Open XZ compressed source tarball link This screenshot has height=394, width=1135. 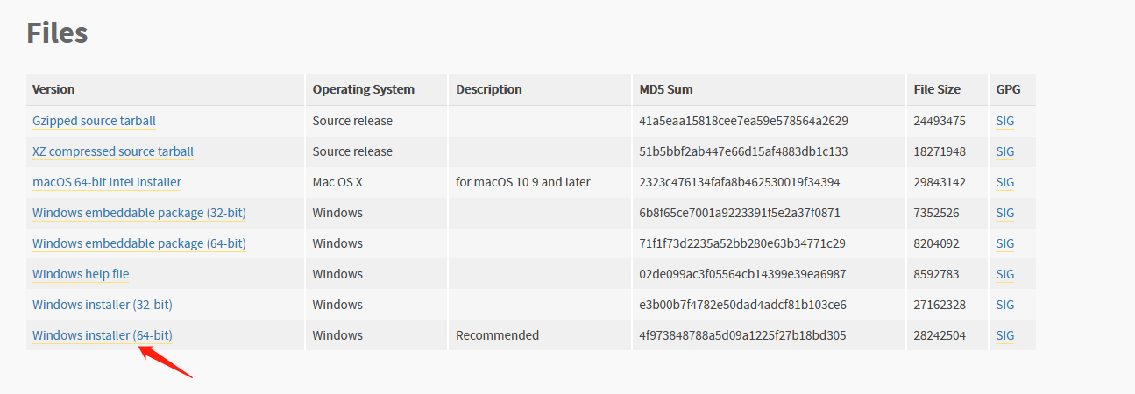pos(113,151)
